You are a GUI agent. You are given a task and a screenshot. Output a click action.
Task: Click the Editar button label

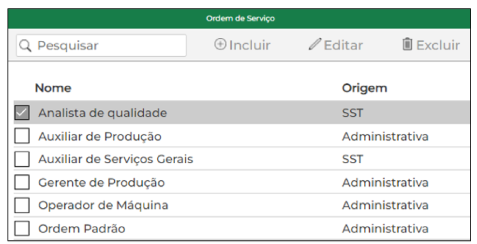point(343,45)
